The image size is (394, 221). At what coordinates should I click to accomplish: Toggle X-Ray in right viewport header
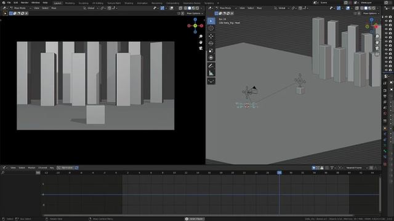[357, 8]
